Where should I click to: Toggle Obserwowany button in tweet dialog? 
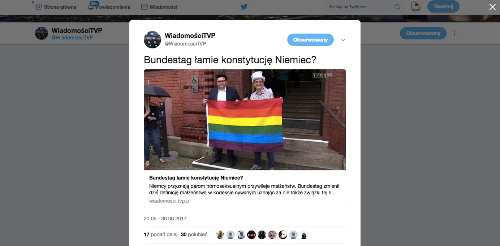(310, 40)
